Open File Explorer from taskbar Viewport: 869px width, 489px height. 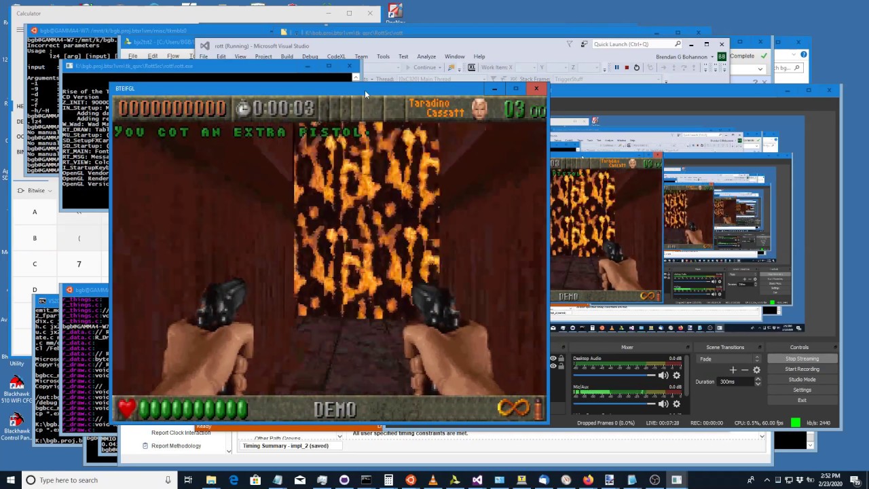pos(211,480)
